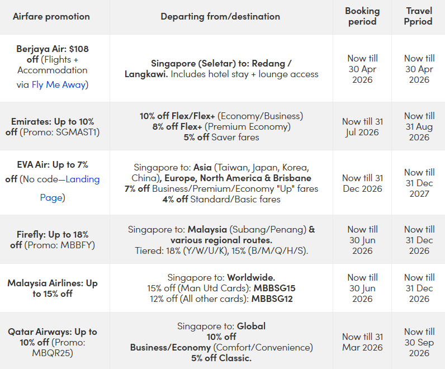Viewport: 445px width, 369px height.
Task: Click the Travel Ppriod column header
Action: coord(418,16)
